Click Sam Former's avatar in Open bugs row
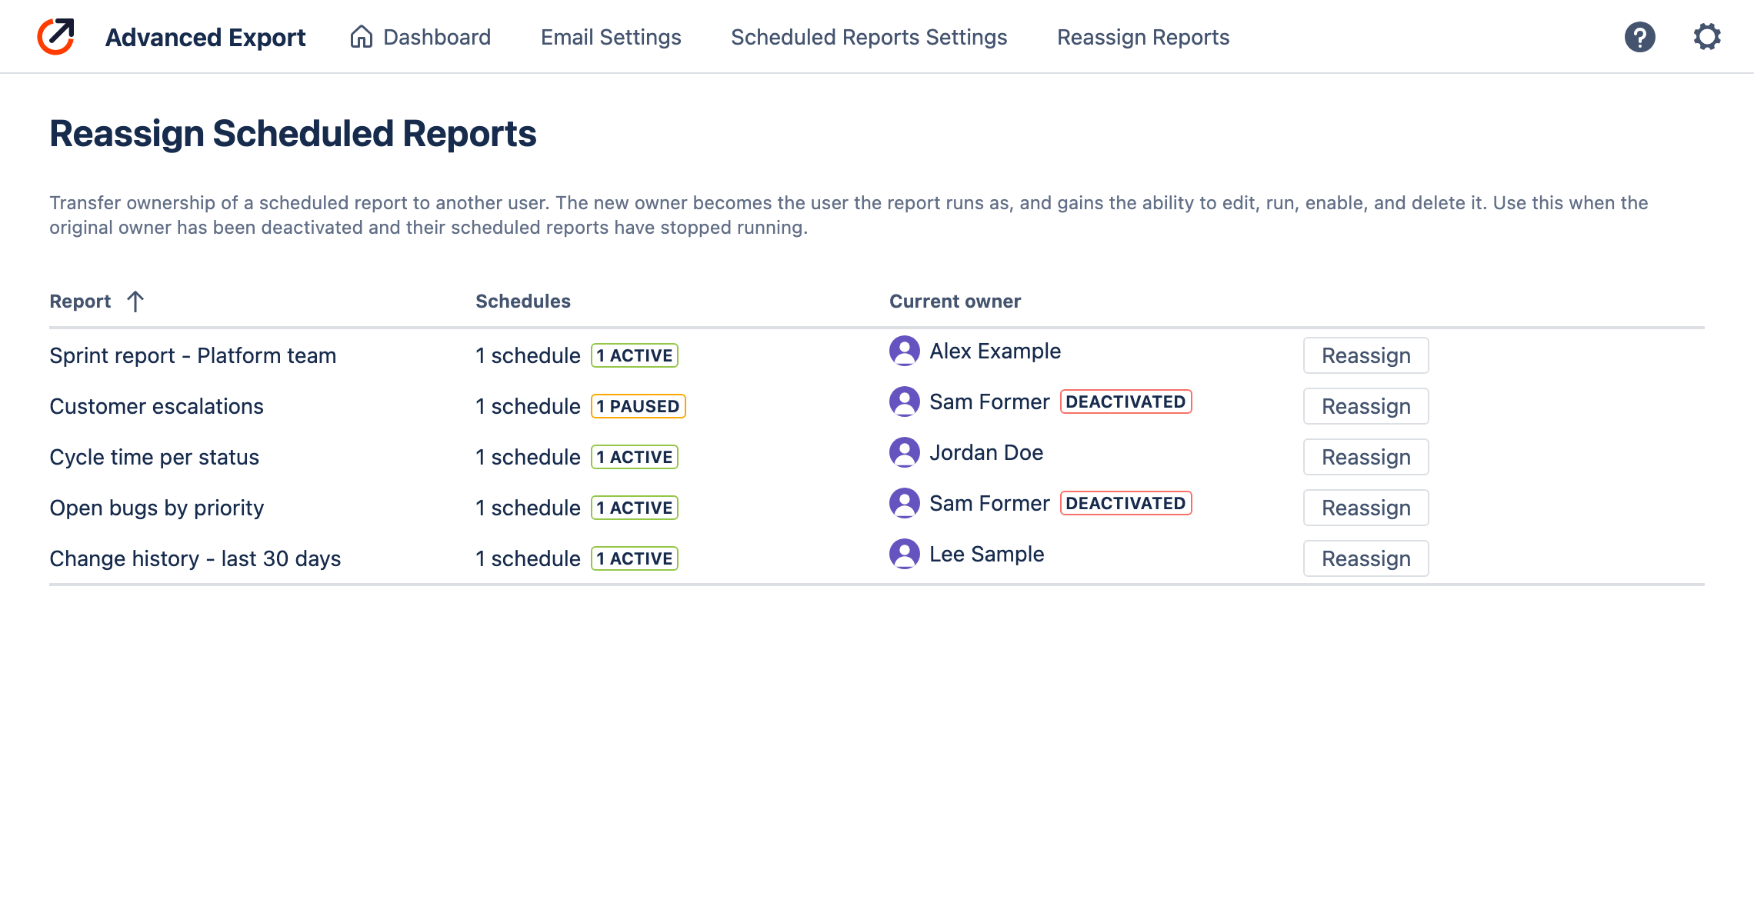This screenshot has width=1754, height=923. click(905, 503)
